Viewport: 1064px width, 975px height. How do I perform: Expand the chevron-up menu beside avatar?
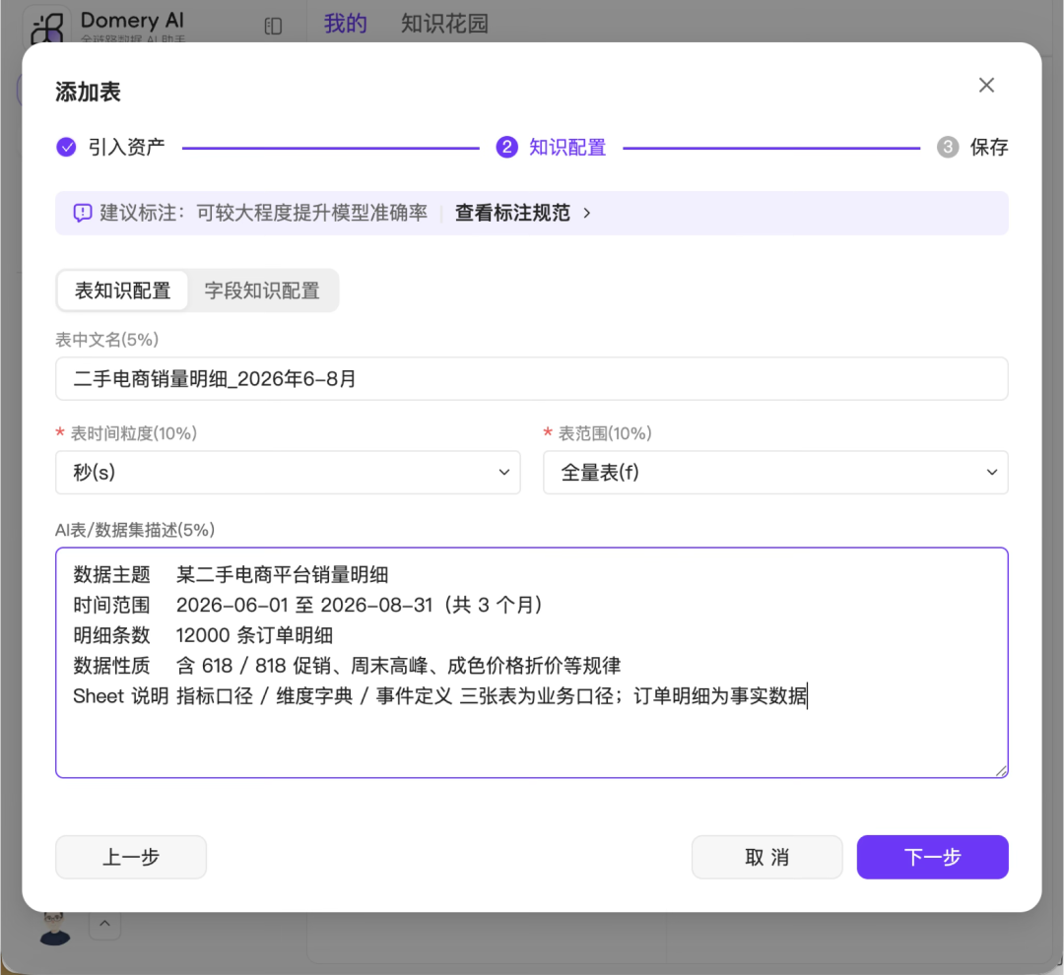(x=104, y=924)
